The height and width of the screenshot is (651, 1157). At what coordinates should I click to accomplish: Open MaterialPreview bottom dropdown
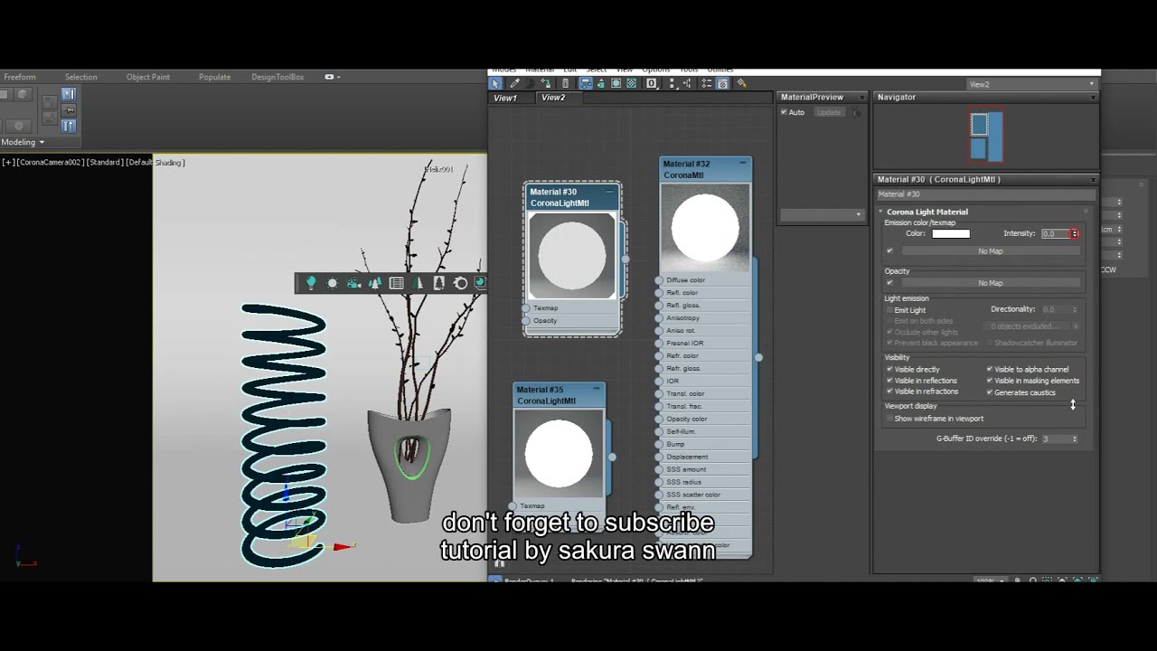pyautogui.click(x=822, y=214)
